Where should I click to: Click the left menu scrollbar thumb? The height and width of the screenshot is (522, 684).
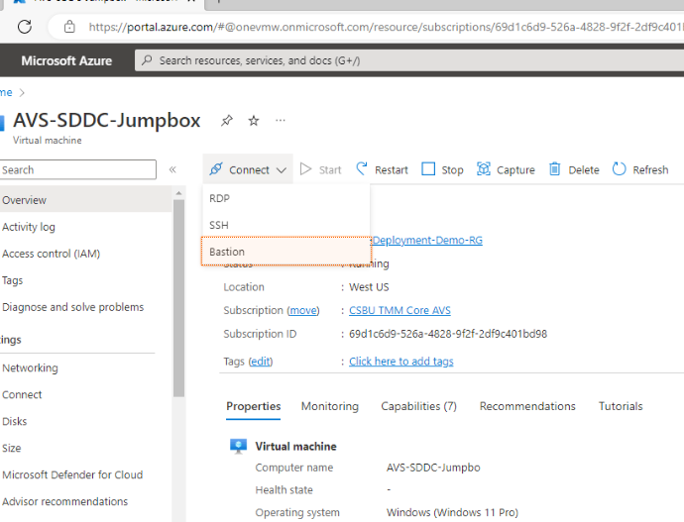[x=178, y=298]
